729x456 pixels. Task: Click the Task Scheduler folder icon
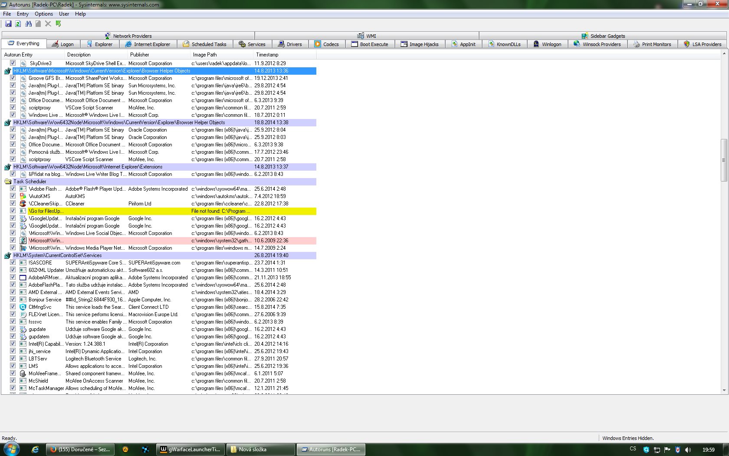(x=8, y=182)
